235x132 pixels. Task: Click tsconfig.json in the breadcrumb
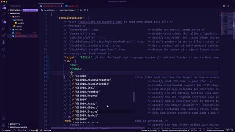49,10
